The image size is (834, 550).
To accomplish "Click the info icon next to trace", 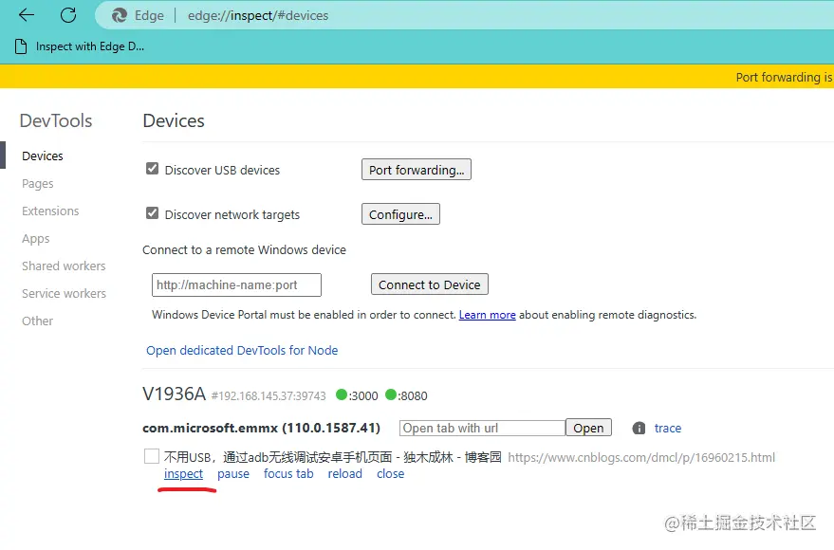I will [x=639, y=429].
